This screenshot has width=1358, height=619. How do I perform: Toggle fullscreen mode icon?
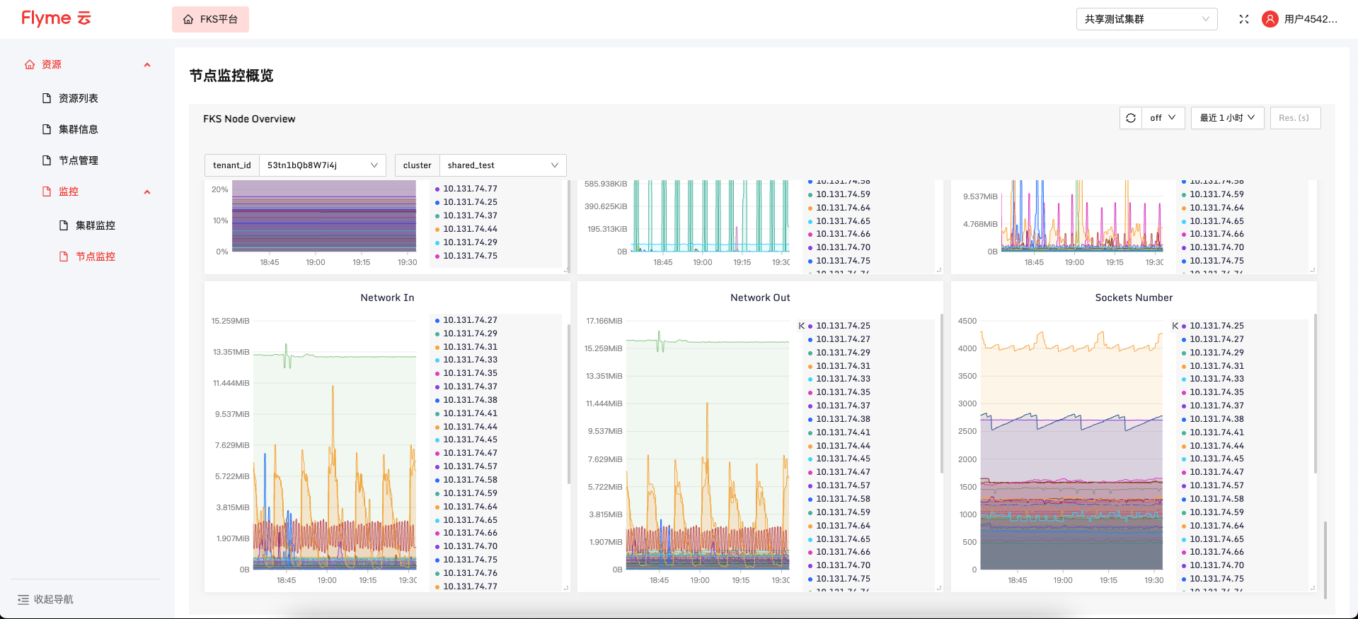1244,19
